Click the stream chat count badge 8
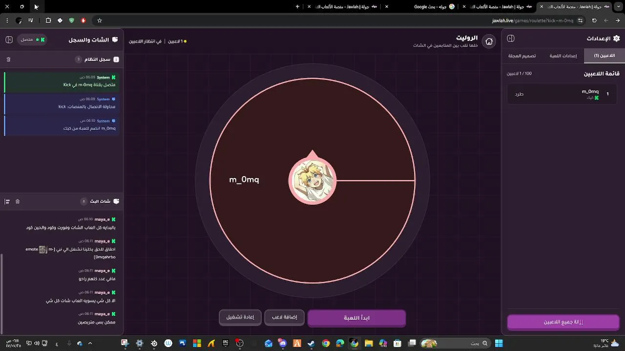 click(x=83, y=201)
